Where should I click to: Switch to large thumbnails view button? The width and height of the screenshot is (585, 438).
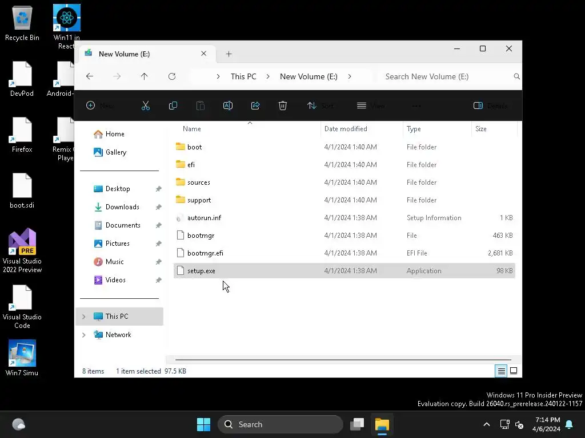(x=514, y=371)
